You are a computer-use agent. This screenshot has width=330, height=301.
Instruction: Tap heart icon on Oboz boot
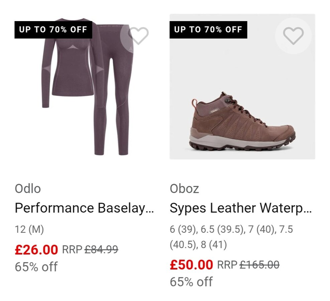pos(293,35)
